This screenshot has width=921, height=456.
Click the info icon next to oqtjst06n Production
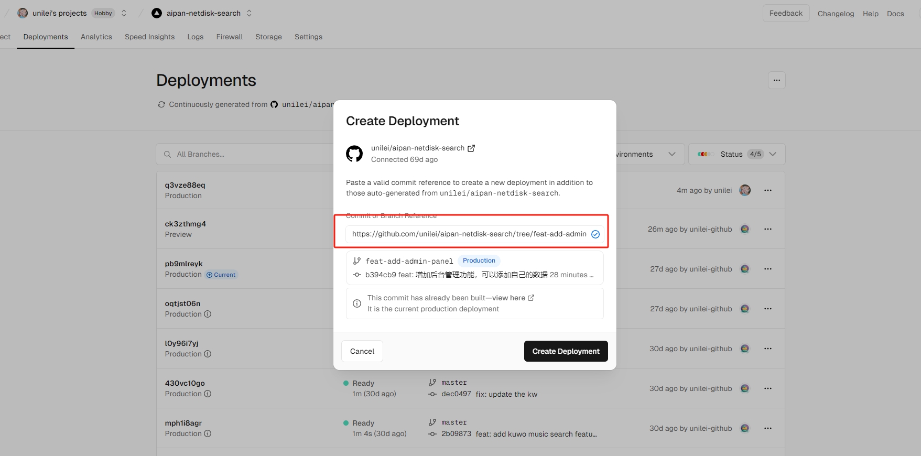click(208, 314)
